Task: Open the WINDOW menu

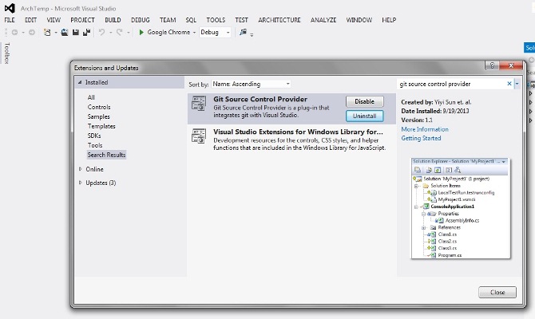Action: tap(359, 20)
